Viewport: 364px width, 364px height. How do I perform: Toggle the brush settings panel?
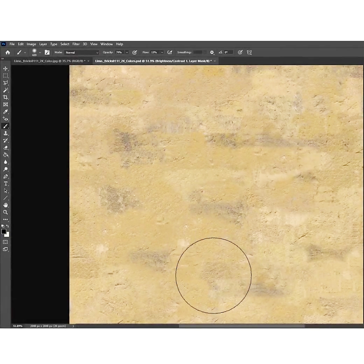(x=47, y=52)
